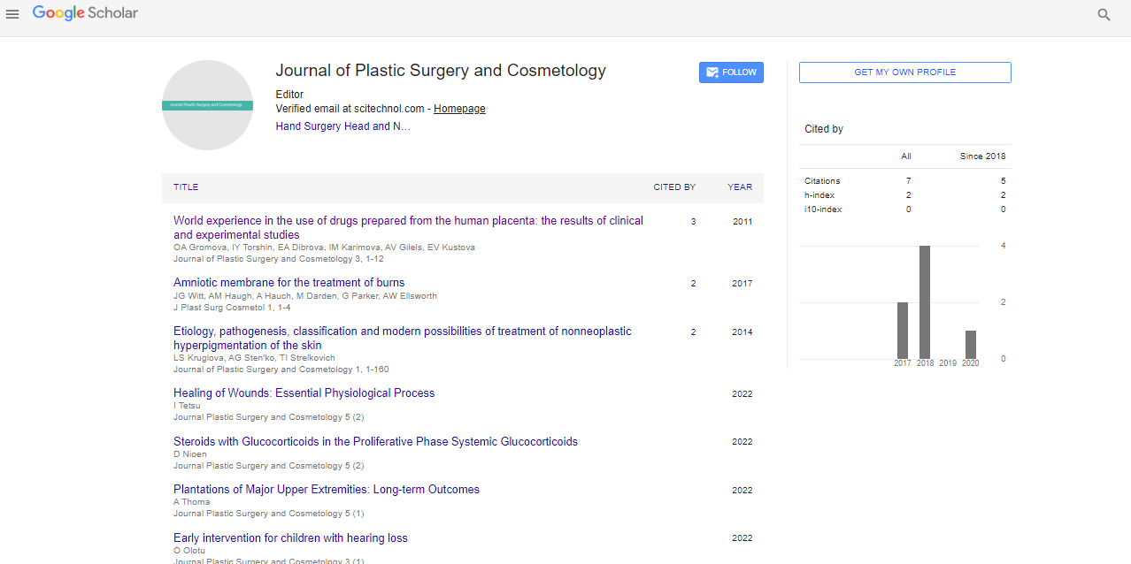
Task: Open the hamburger menu icon
Action: (12, 14)
